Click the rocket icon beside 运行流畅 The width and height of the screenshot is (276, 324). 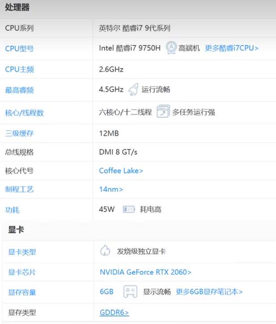pyautogui.click(x=133, y=89)
